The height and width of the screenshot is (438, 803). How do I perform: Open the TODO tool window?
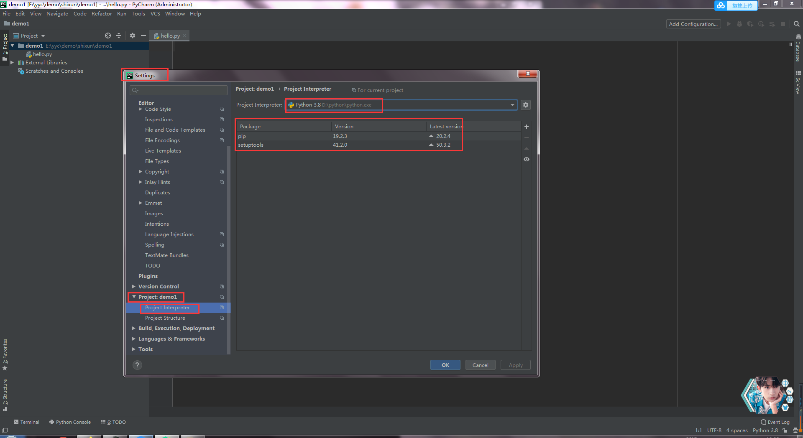[x=113, y=422]
